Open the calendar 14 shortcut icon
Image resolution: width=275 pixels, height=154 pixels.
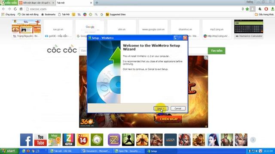[x=83, y=140]
